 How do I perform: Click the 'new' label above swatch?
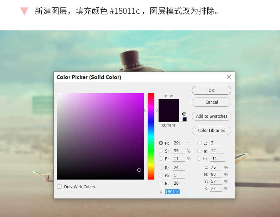pyautogui.click(x=169, y=96)
